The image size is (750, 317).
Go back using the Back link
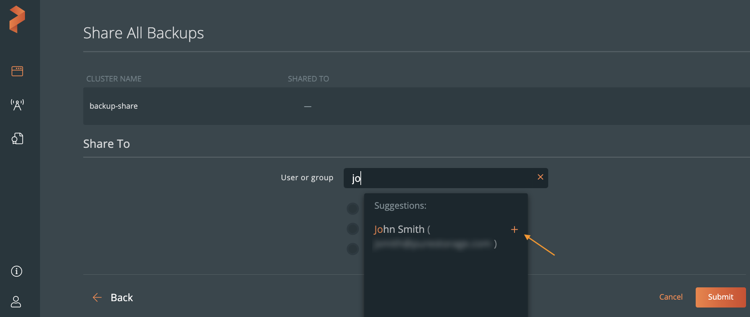click(121, 297)
